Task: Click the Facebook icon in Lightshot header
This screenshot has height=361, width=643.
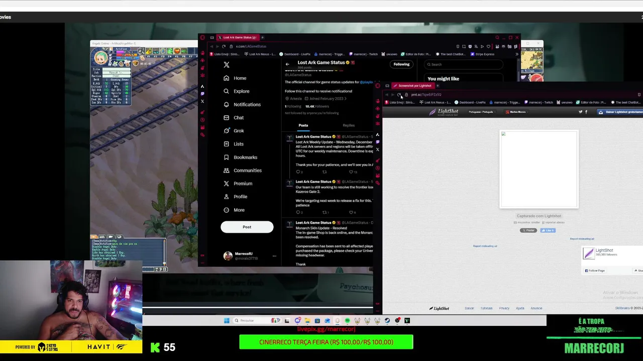Action: point(586,112)
